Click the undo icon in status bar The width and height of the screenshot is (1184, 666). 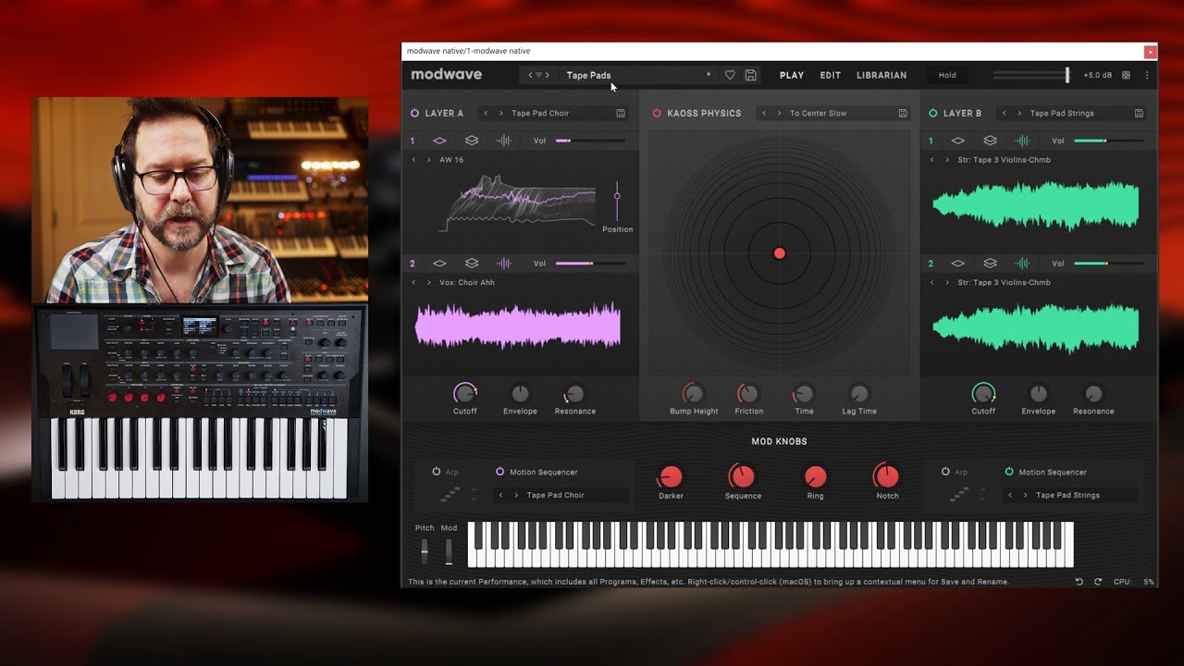pos(1079,582)
